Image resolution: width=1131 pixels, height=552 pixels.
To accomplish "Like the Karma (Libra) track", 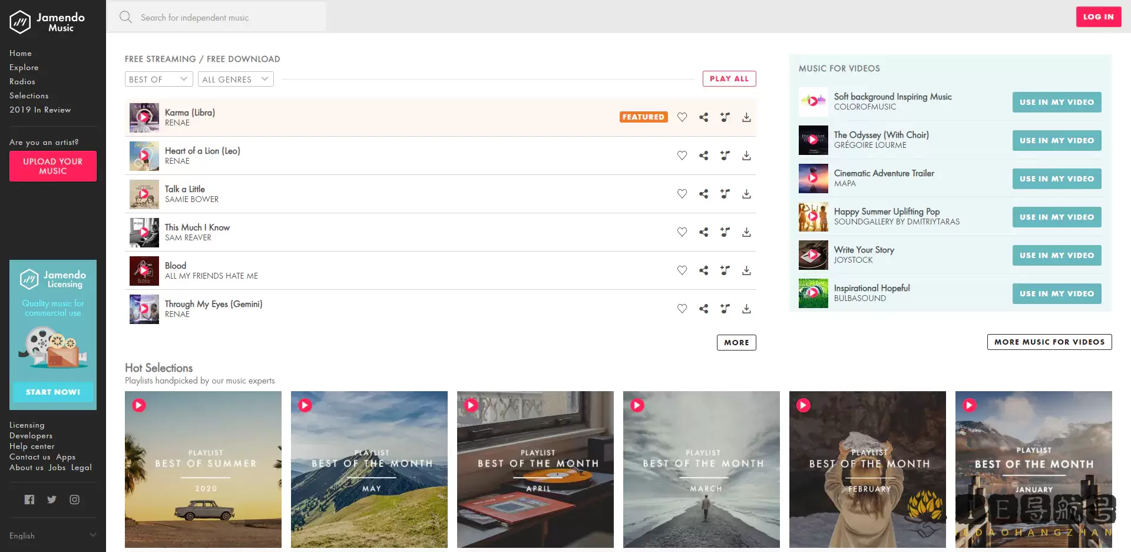I will coord(682,117).
